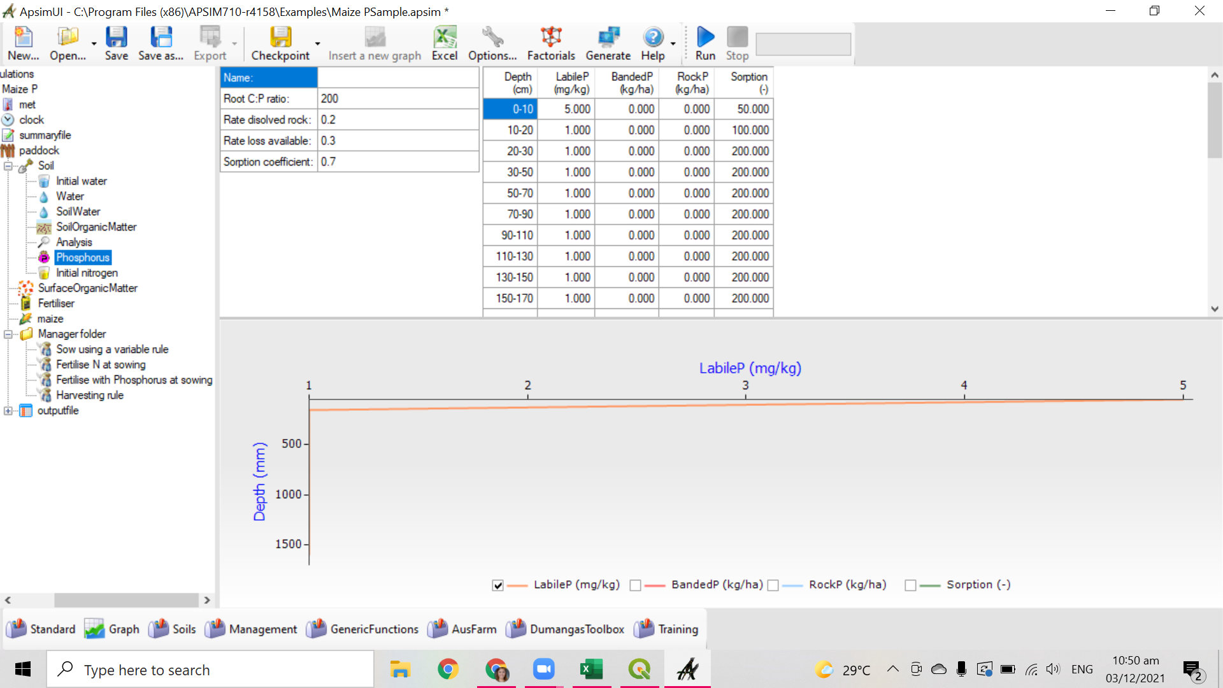The height and width of the screenshot is (688, 1223).
Task: Expand the outputfile node
Action: coord(8,410)
